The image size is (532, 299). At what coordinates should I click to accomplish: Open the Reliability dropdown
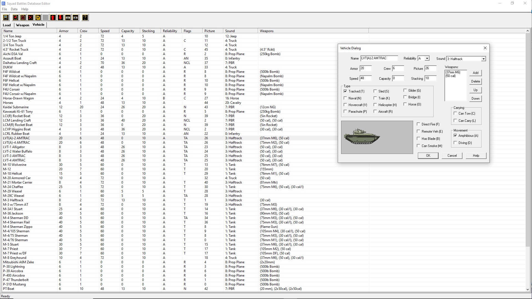(x=427, y=58)
